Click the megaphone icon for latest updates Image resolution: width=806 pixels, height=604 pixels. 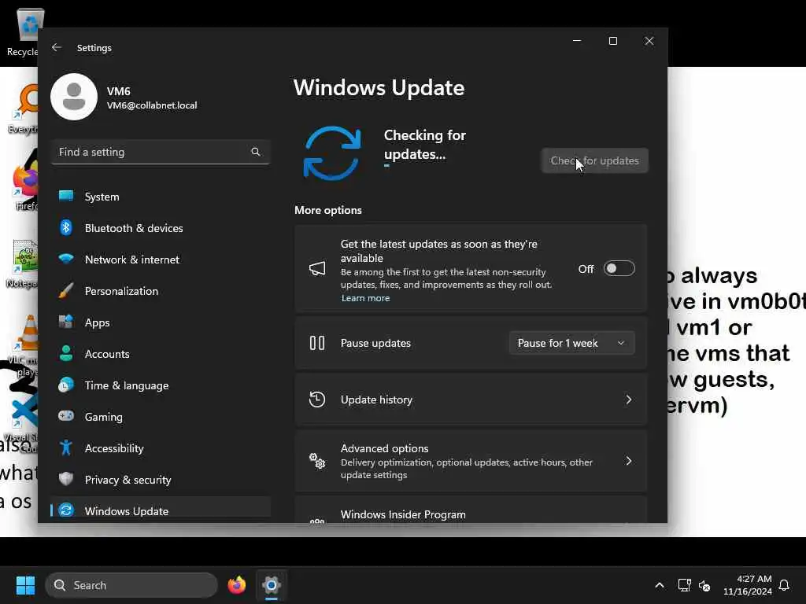(x=317, y=268)
